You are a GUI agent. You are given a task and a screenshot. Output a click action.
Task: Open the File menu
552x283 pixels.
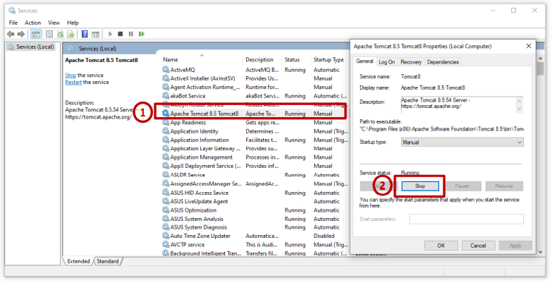(13, 23)
